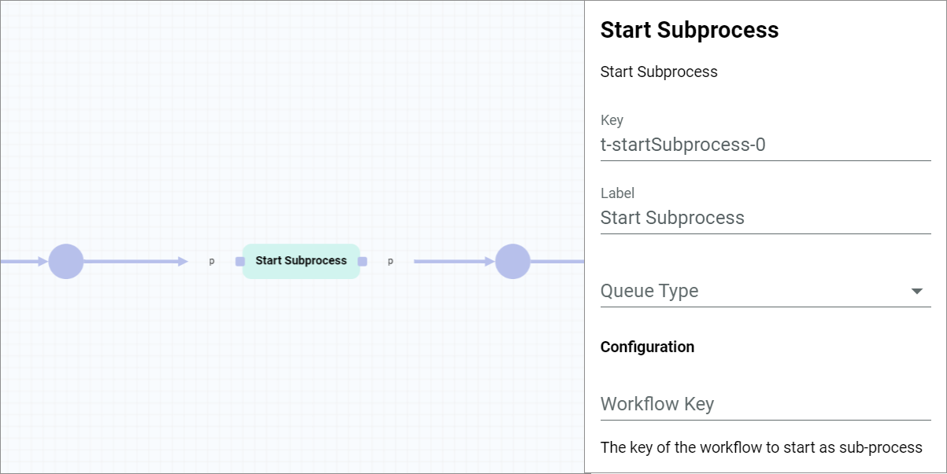Select the Start Subprocess node on canvas
Screen dimensions: 947x474
click(301, 261)
